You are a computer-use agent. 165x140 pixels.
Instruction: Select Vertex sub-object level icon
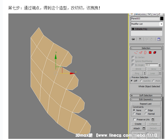point(136,52)
